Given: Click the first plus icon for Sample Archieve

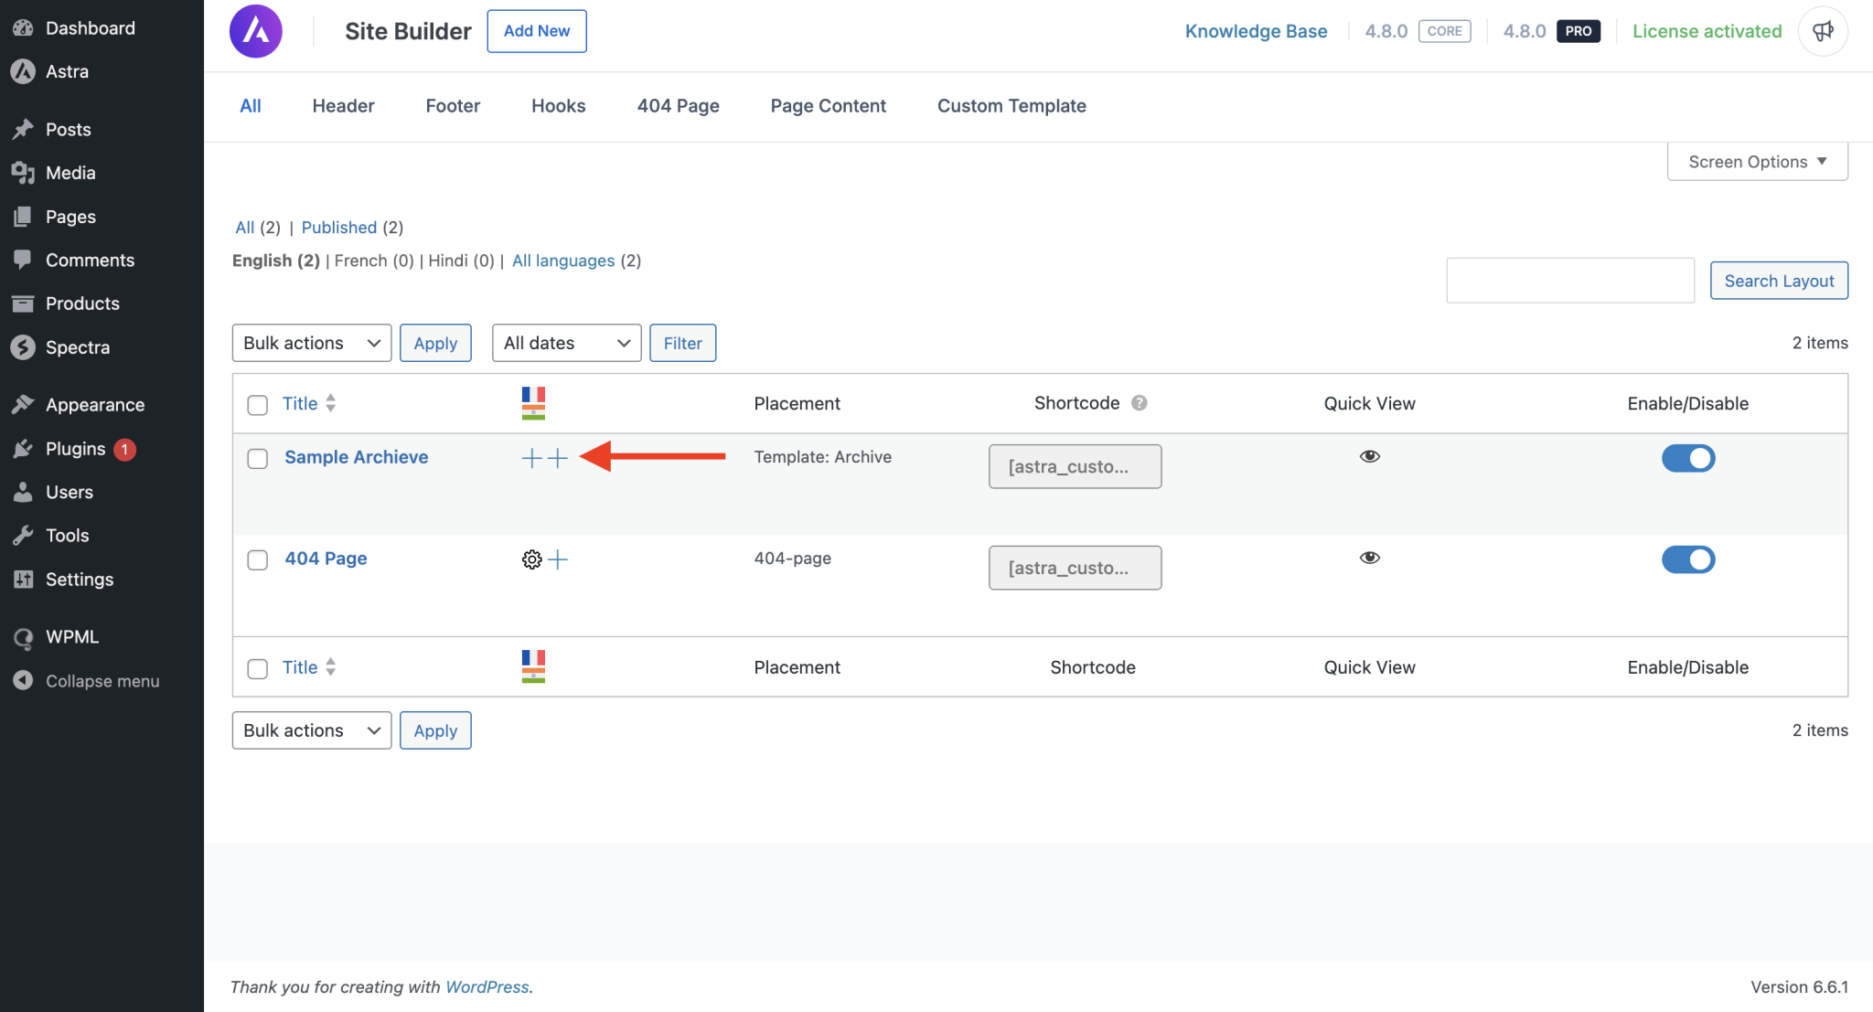Looking at the screenshot, I should (x=531, y=458).
